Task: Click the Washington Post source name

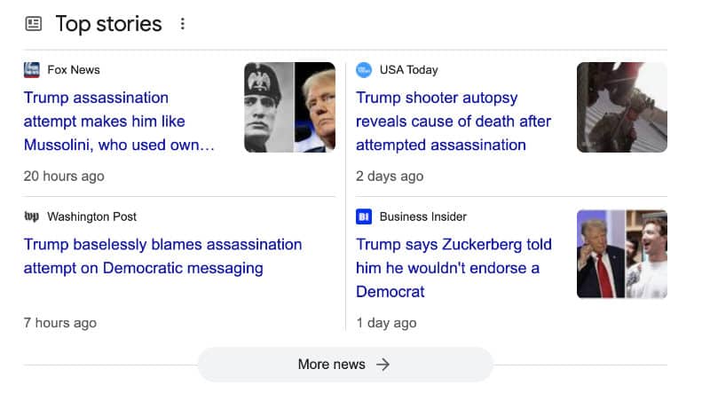Action: coord(92,216)
